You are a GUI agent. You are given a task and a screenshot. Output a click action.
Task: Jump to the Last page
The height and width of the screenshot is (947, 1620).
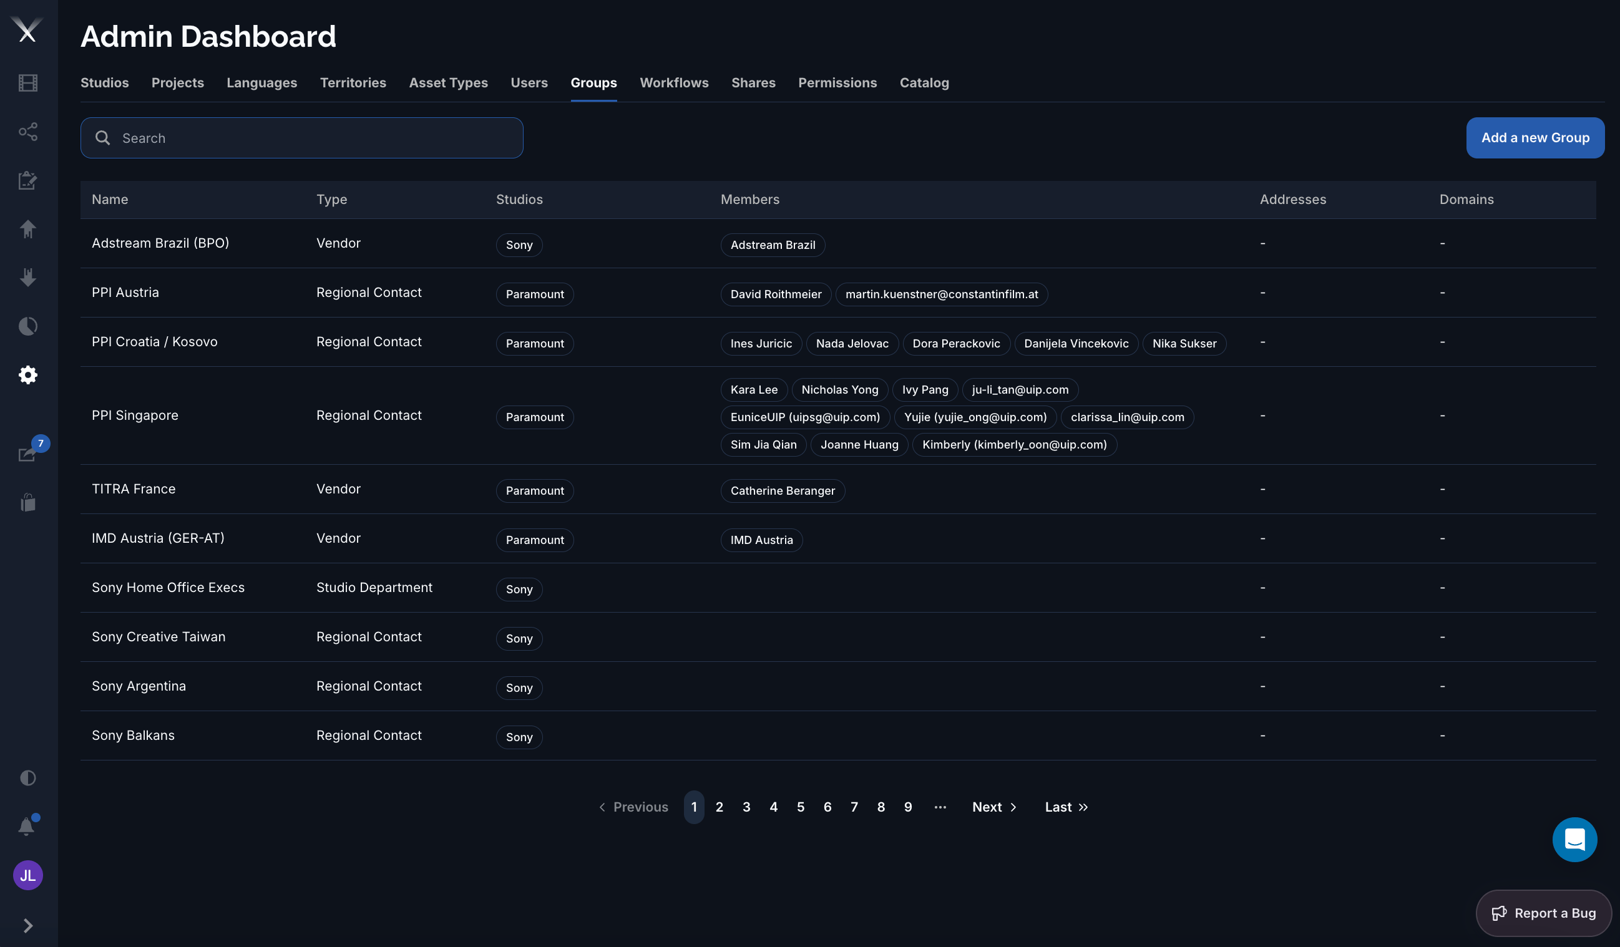pos(1066,807)
